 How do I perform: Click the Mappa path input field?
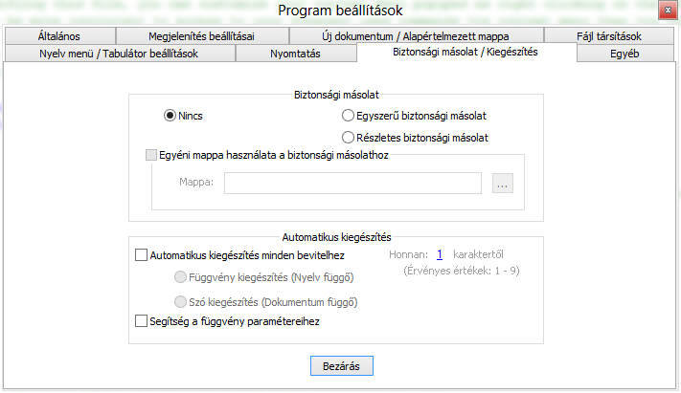click(x=352, y=183)
